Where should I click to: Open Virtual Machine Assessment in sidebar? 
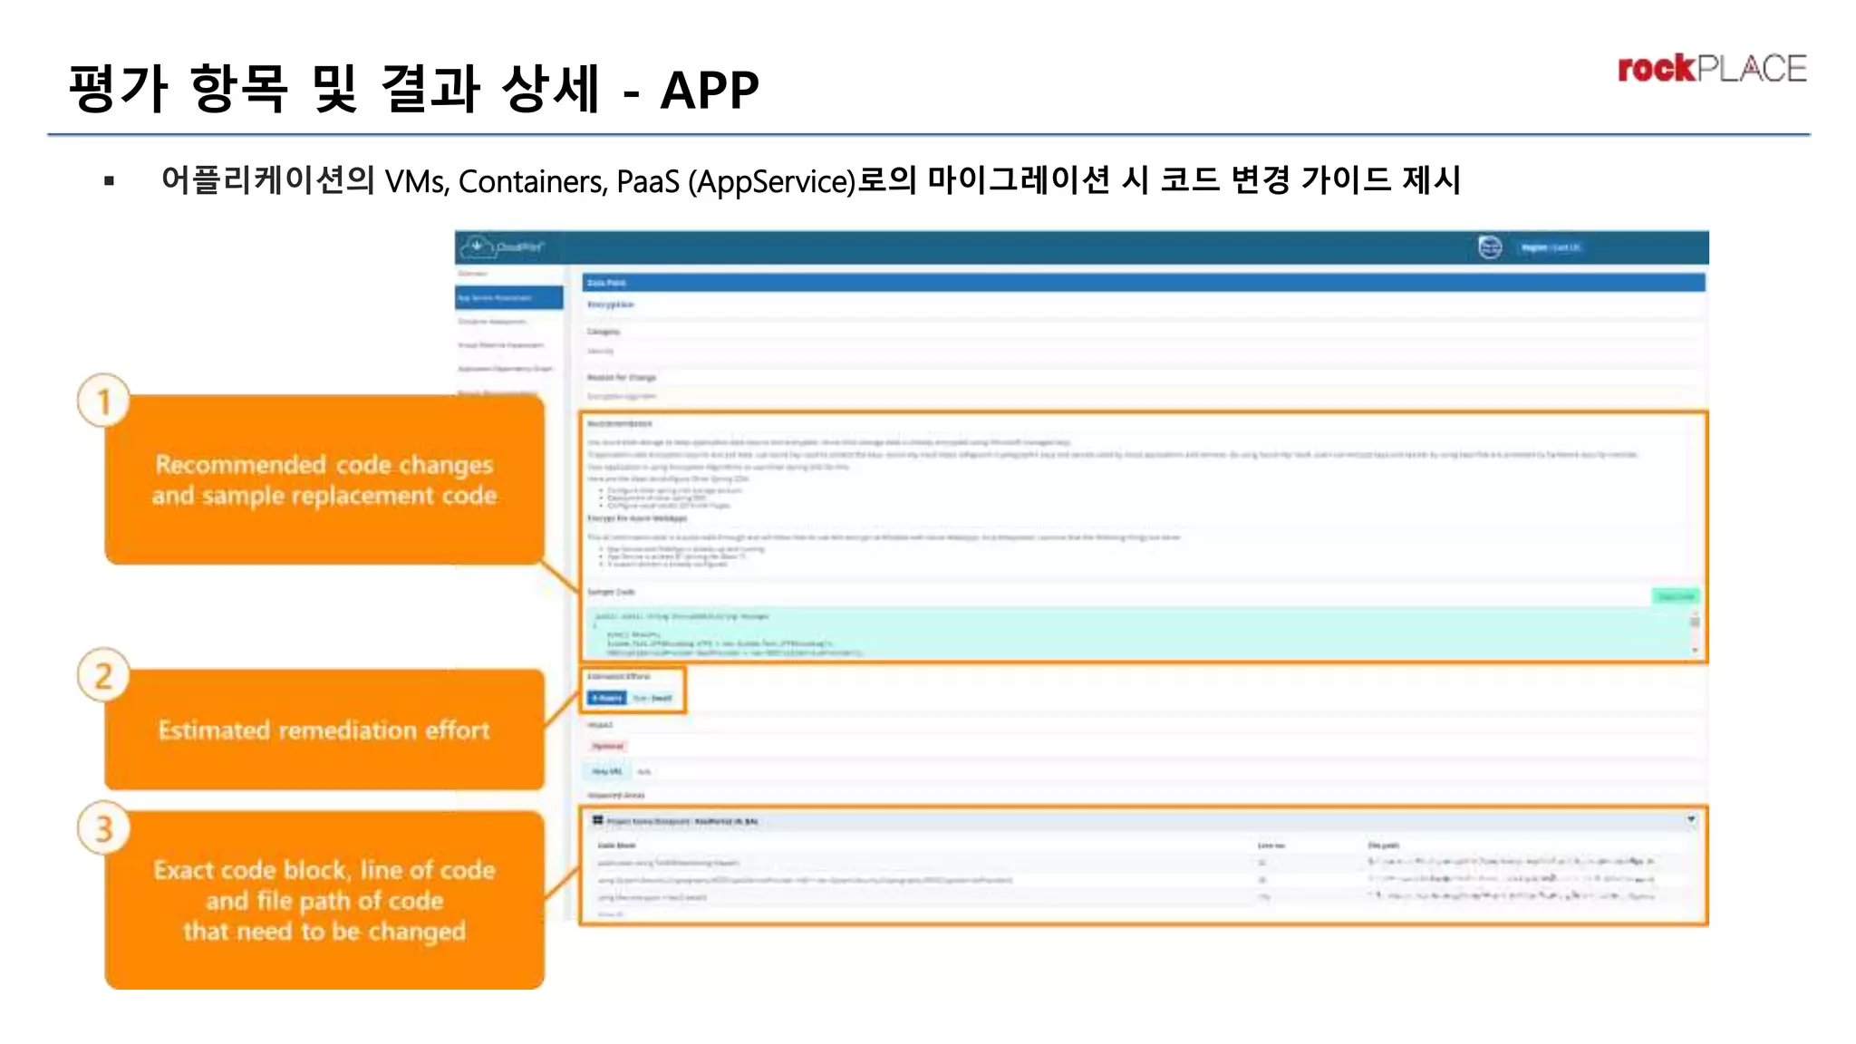[x=500, y=345]
